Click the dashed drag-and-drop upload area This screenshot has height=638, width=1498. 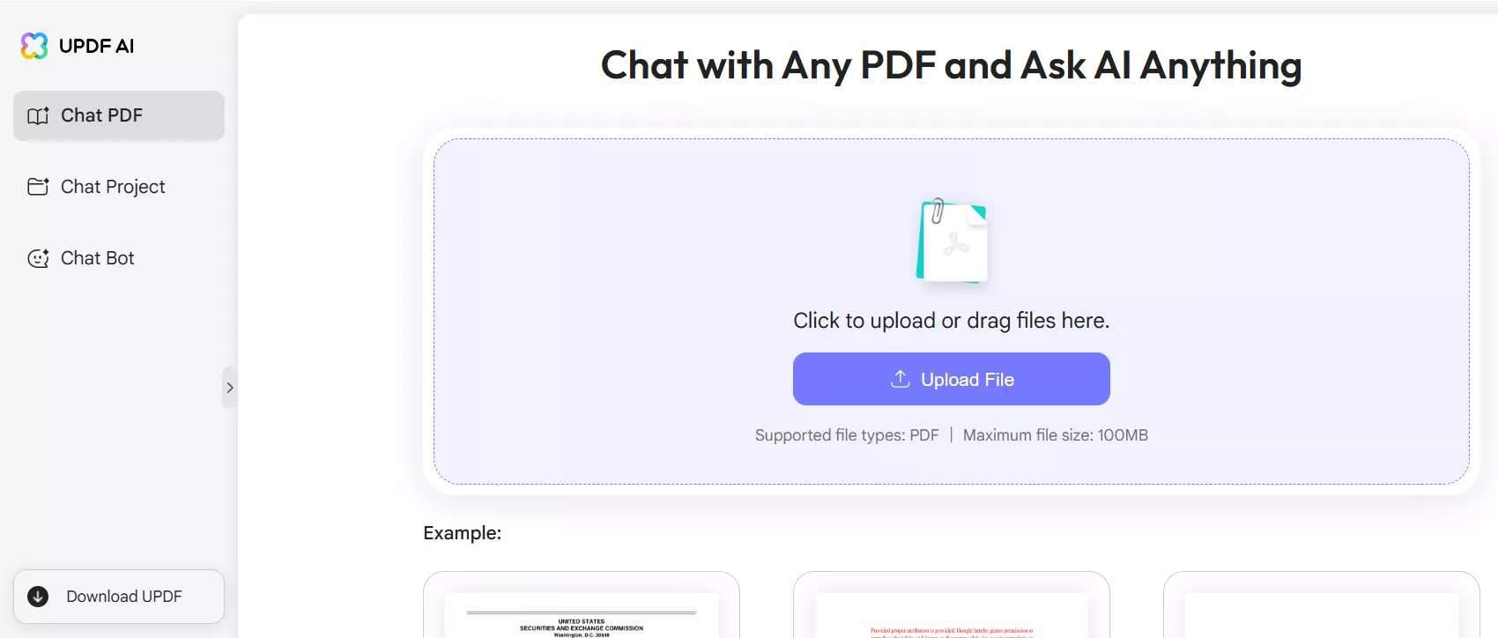point(952,311)
